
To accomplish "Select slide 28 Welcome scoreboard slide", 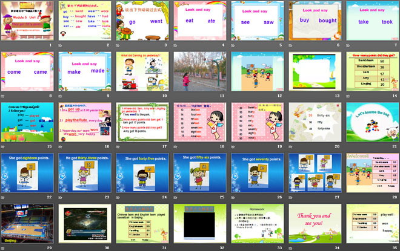I will coord(373,172).
